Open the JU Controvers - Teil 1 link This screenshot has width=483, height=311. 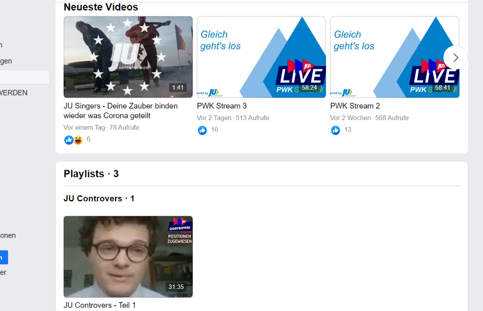pyautogui.click(x=99, y=305)
